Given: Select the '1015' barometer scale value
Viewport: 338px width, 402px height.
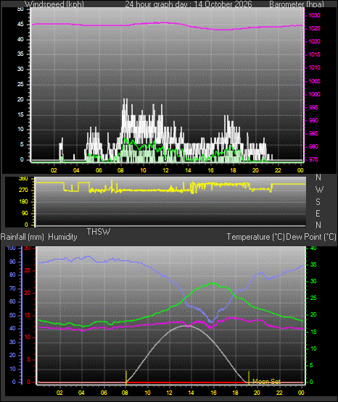Looking at the screenshot, I should point(314,54).
